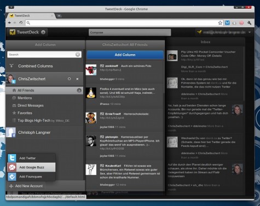Click the Christoph Langner Facebook avatar
This screenshot has width=260, height=206.
pyautogui.click(x=11, y=132)
